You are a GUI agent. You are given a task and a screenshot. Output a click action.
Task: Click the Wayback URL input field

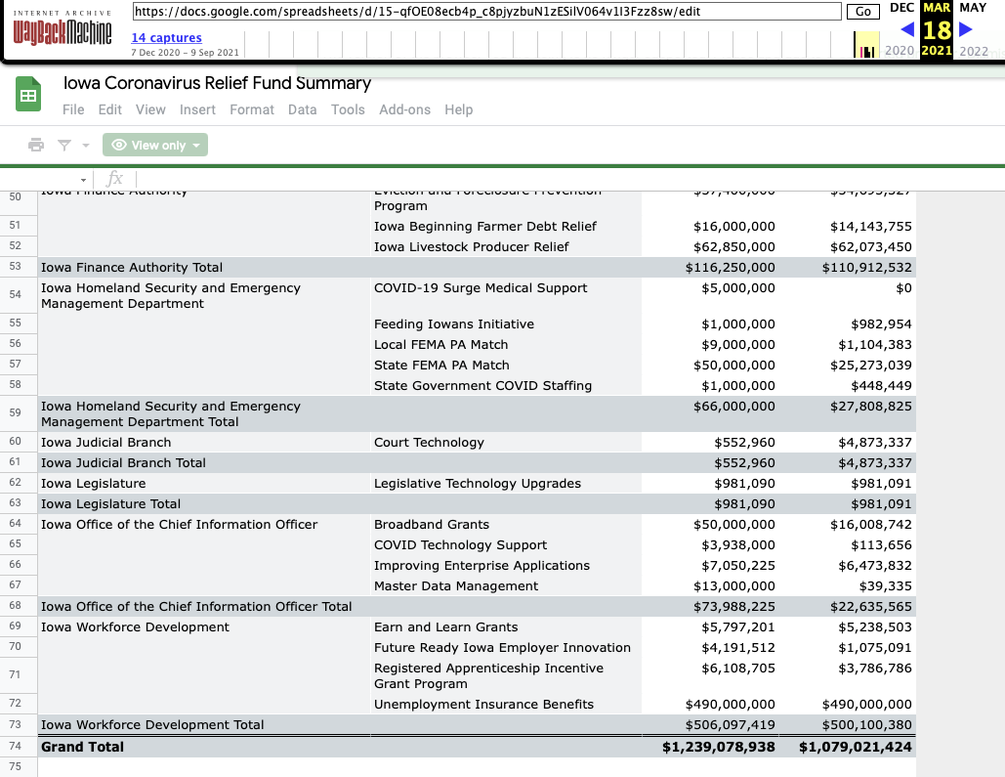[487, 12]
